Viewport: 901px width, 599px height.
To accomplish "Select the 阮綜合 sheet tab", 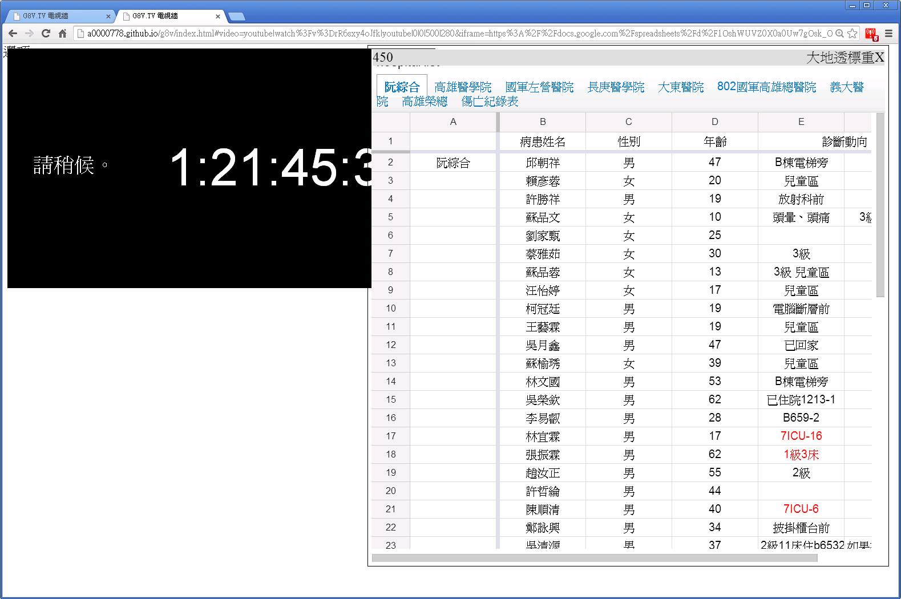I will (402, 87).
